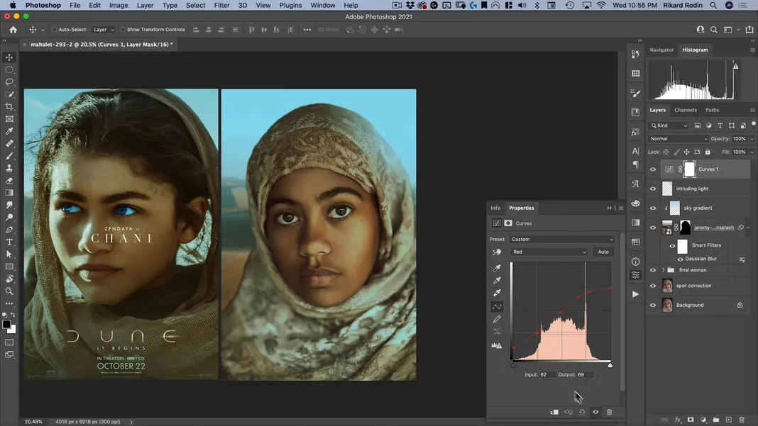Screen dimensions: 758x426
Task: Pick the black point eyedropper in Curves
Action: click(497, 268)
